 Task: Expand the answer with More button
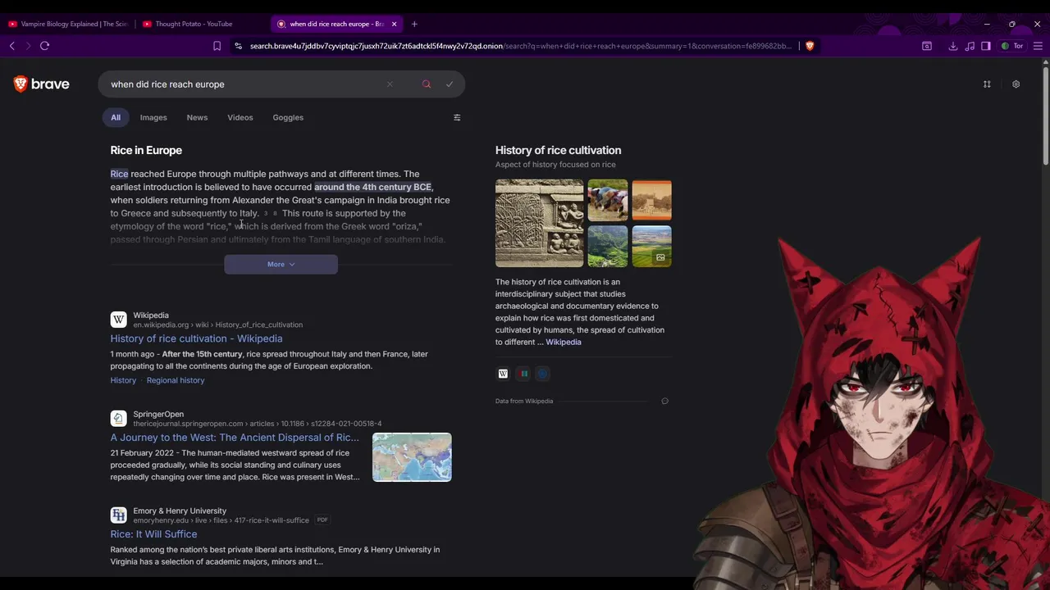point(281,265)
